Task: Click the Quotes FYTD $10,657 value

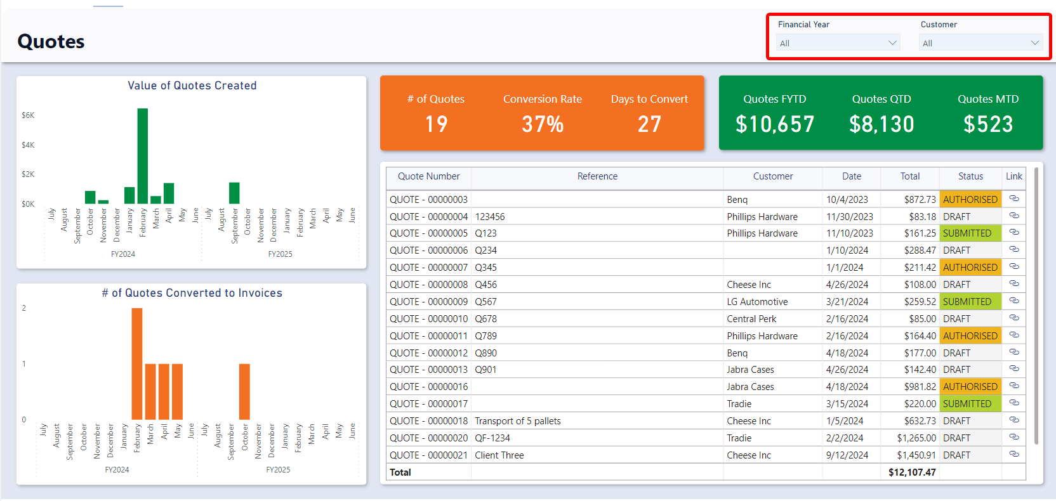Action: pos(775,124)
